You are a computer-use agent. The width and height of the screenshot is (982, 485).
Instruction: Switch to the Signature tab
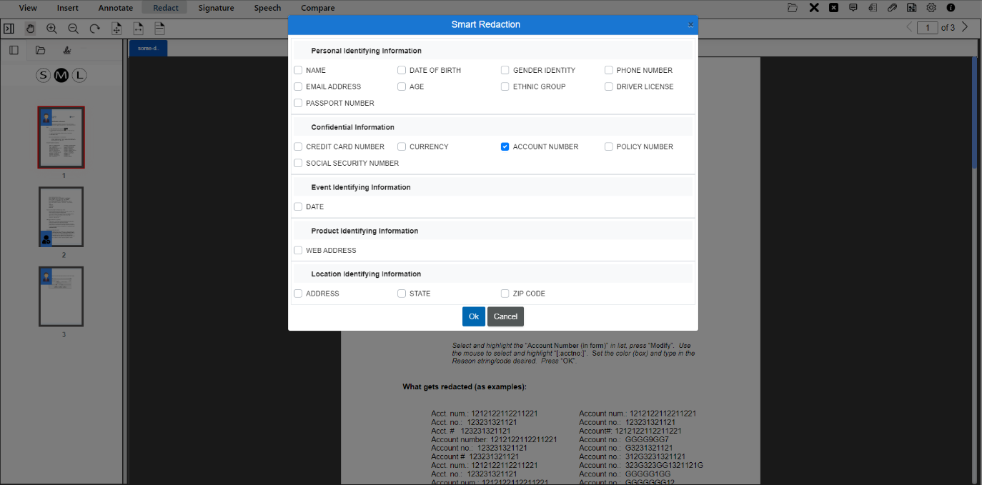pos(216,8)
